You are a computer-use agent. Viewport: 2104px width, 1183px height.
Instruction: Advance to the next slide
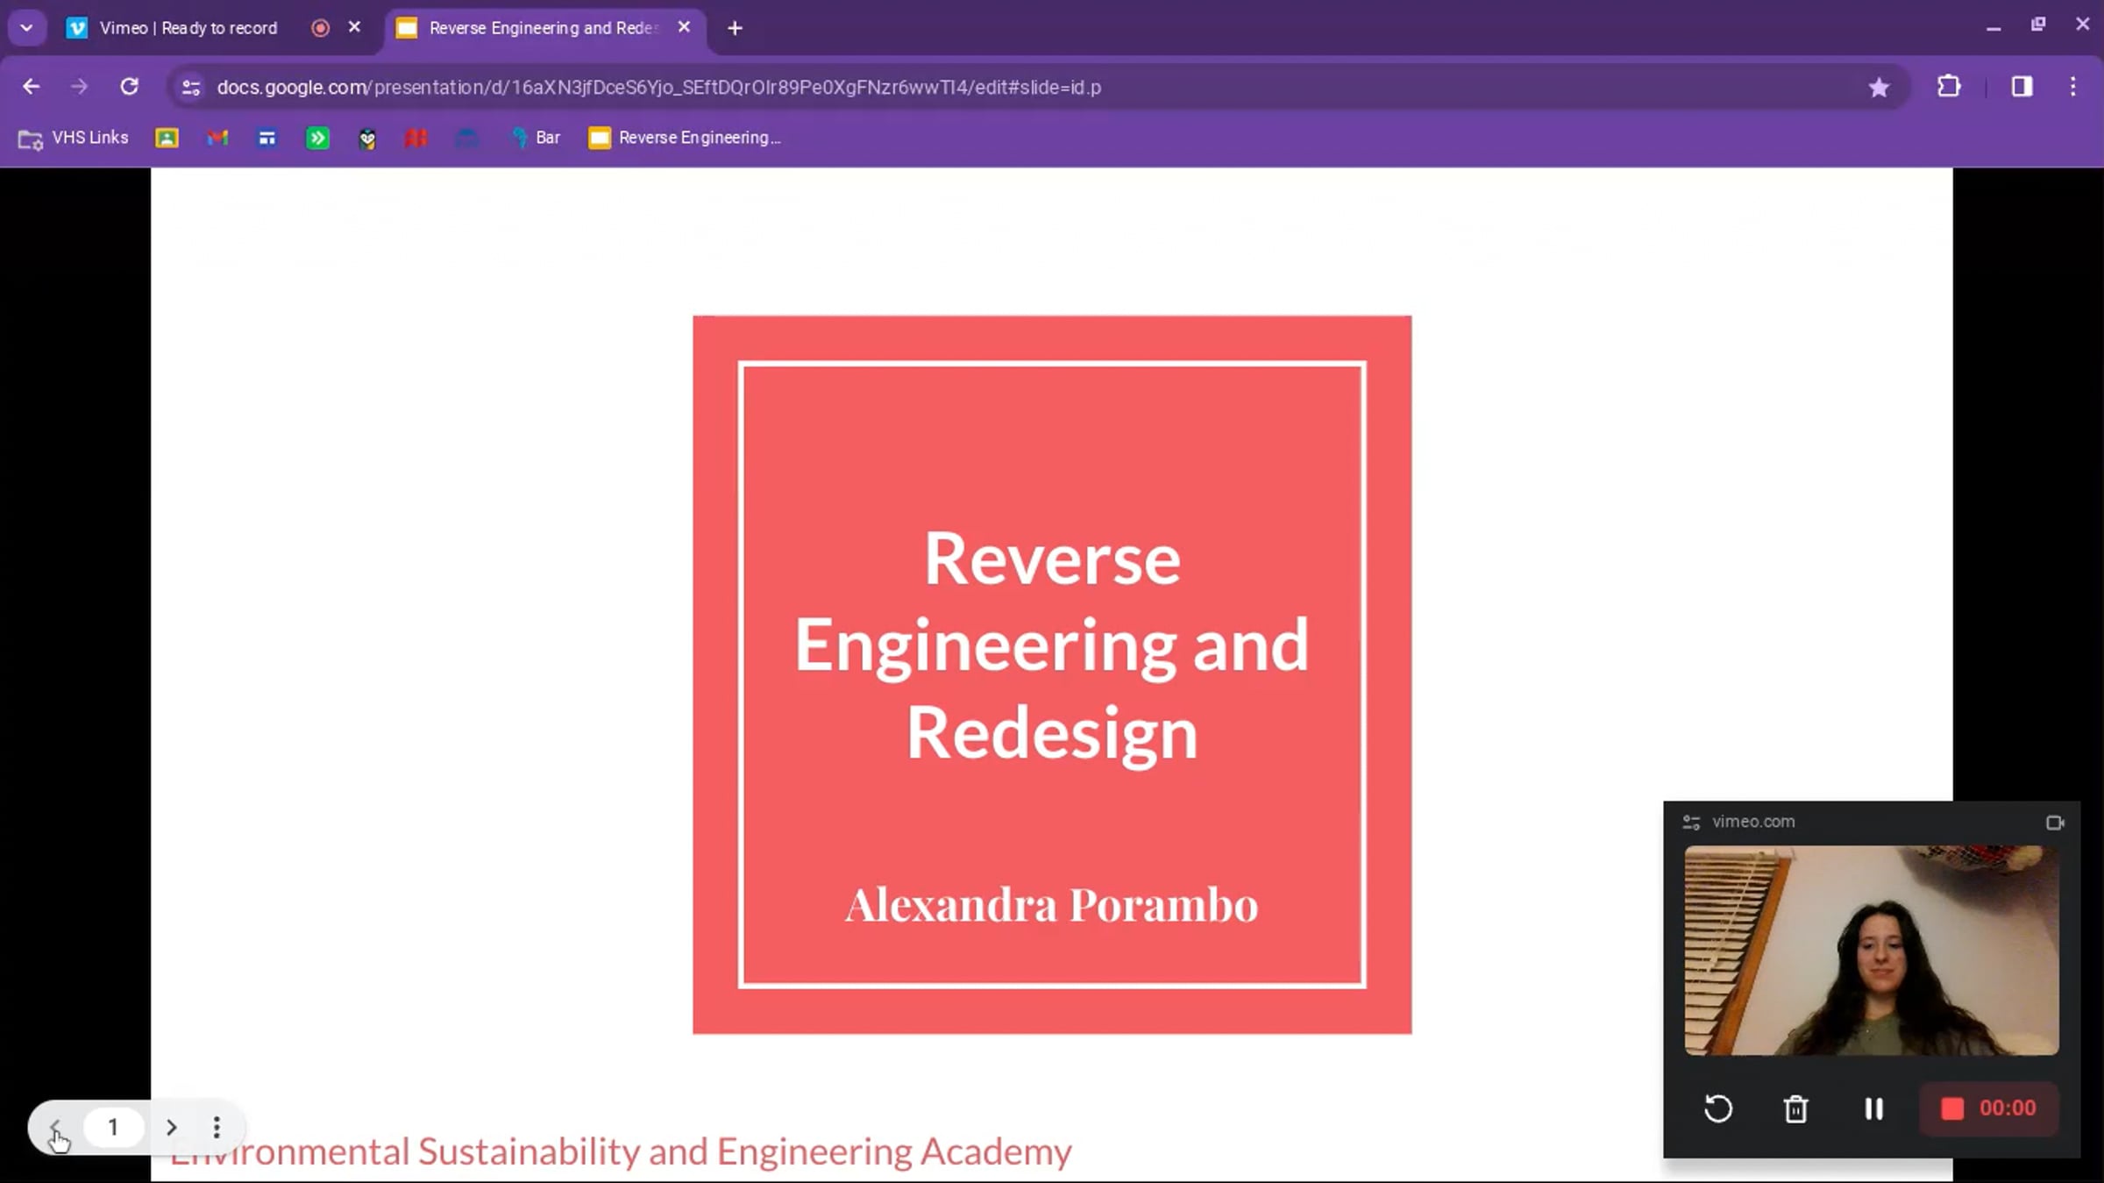172,1127
